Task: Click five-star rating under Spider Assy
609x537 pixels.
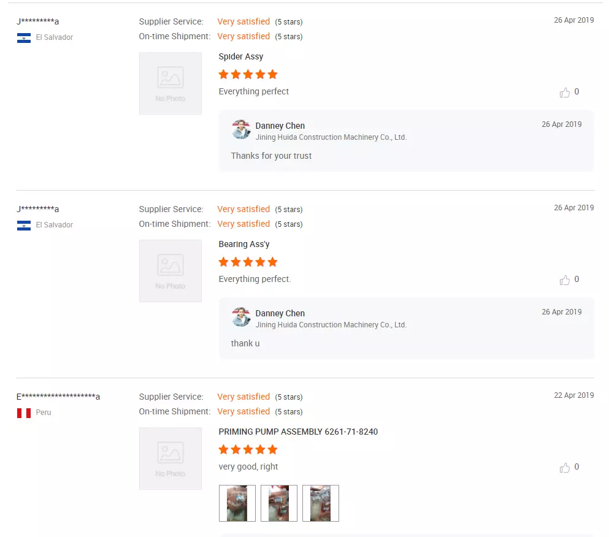Action: click(248, 74)
